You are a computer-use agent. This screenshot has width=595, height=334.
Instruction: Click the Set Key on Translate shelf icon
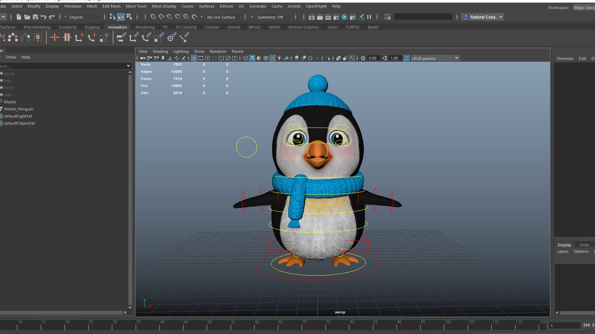coord(79,38)
